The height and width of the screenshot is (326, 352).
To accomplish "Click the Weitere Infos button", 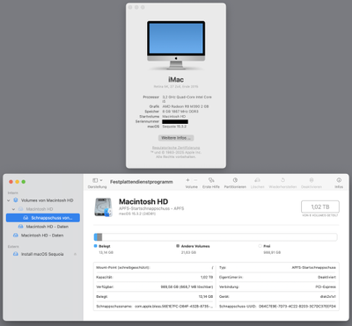I will point(176,138).
